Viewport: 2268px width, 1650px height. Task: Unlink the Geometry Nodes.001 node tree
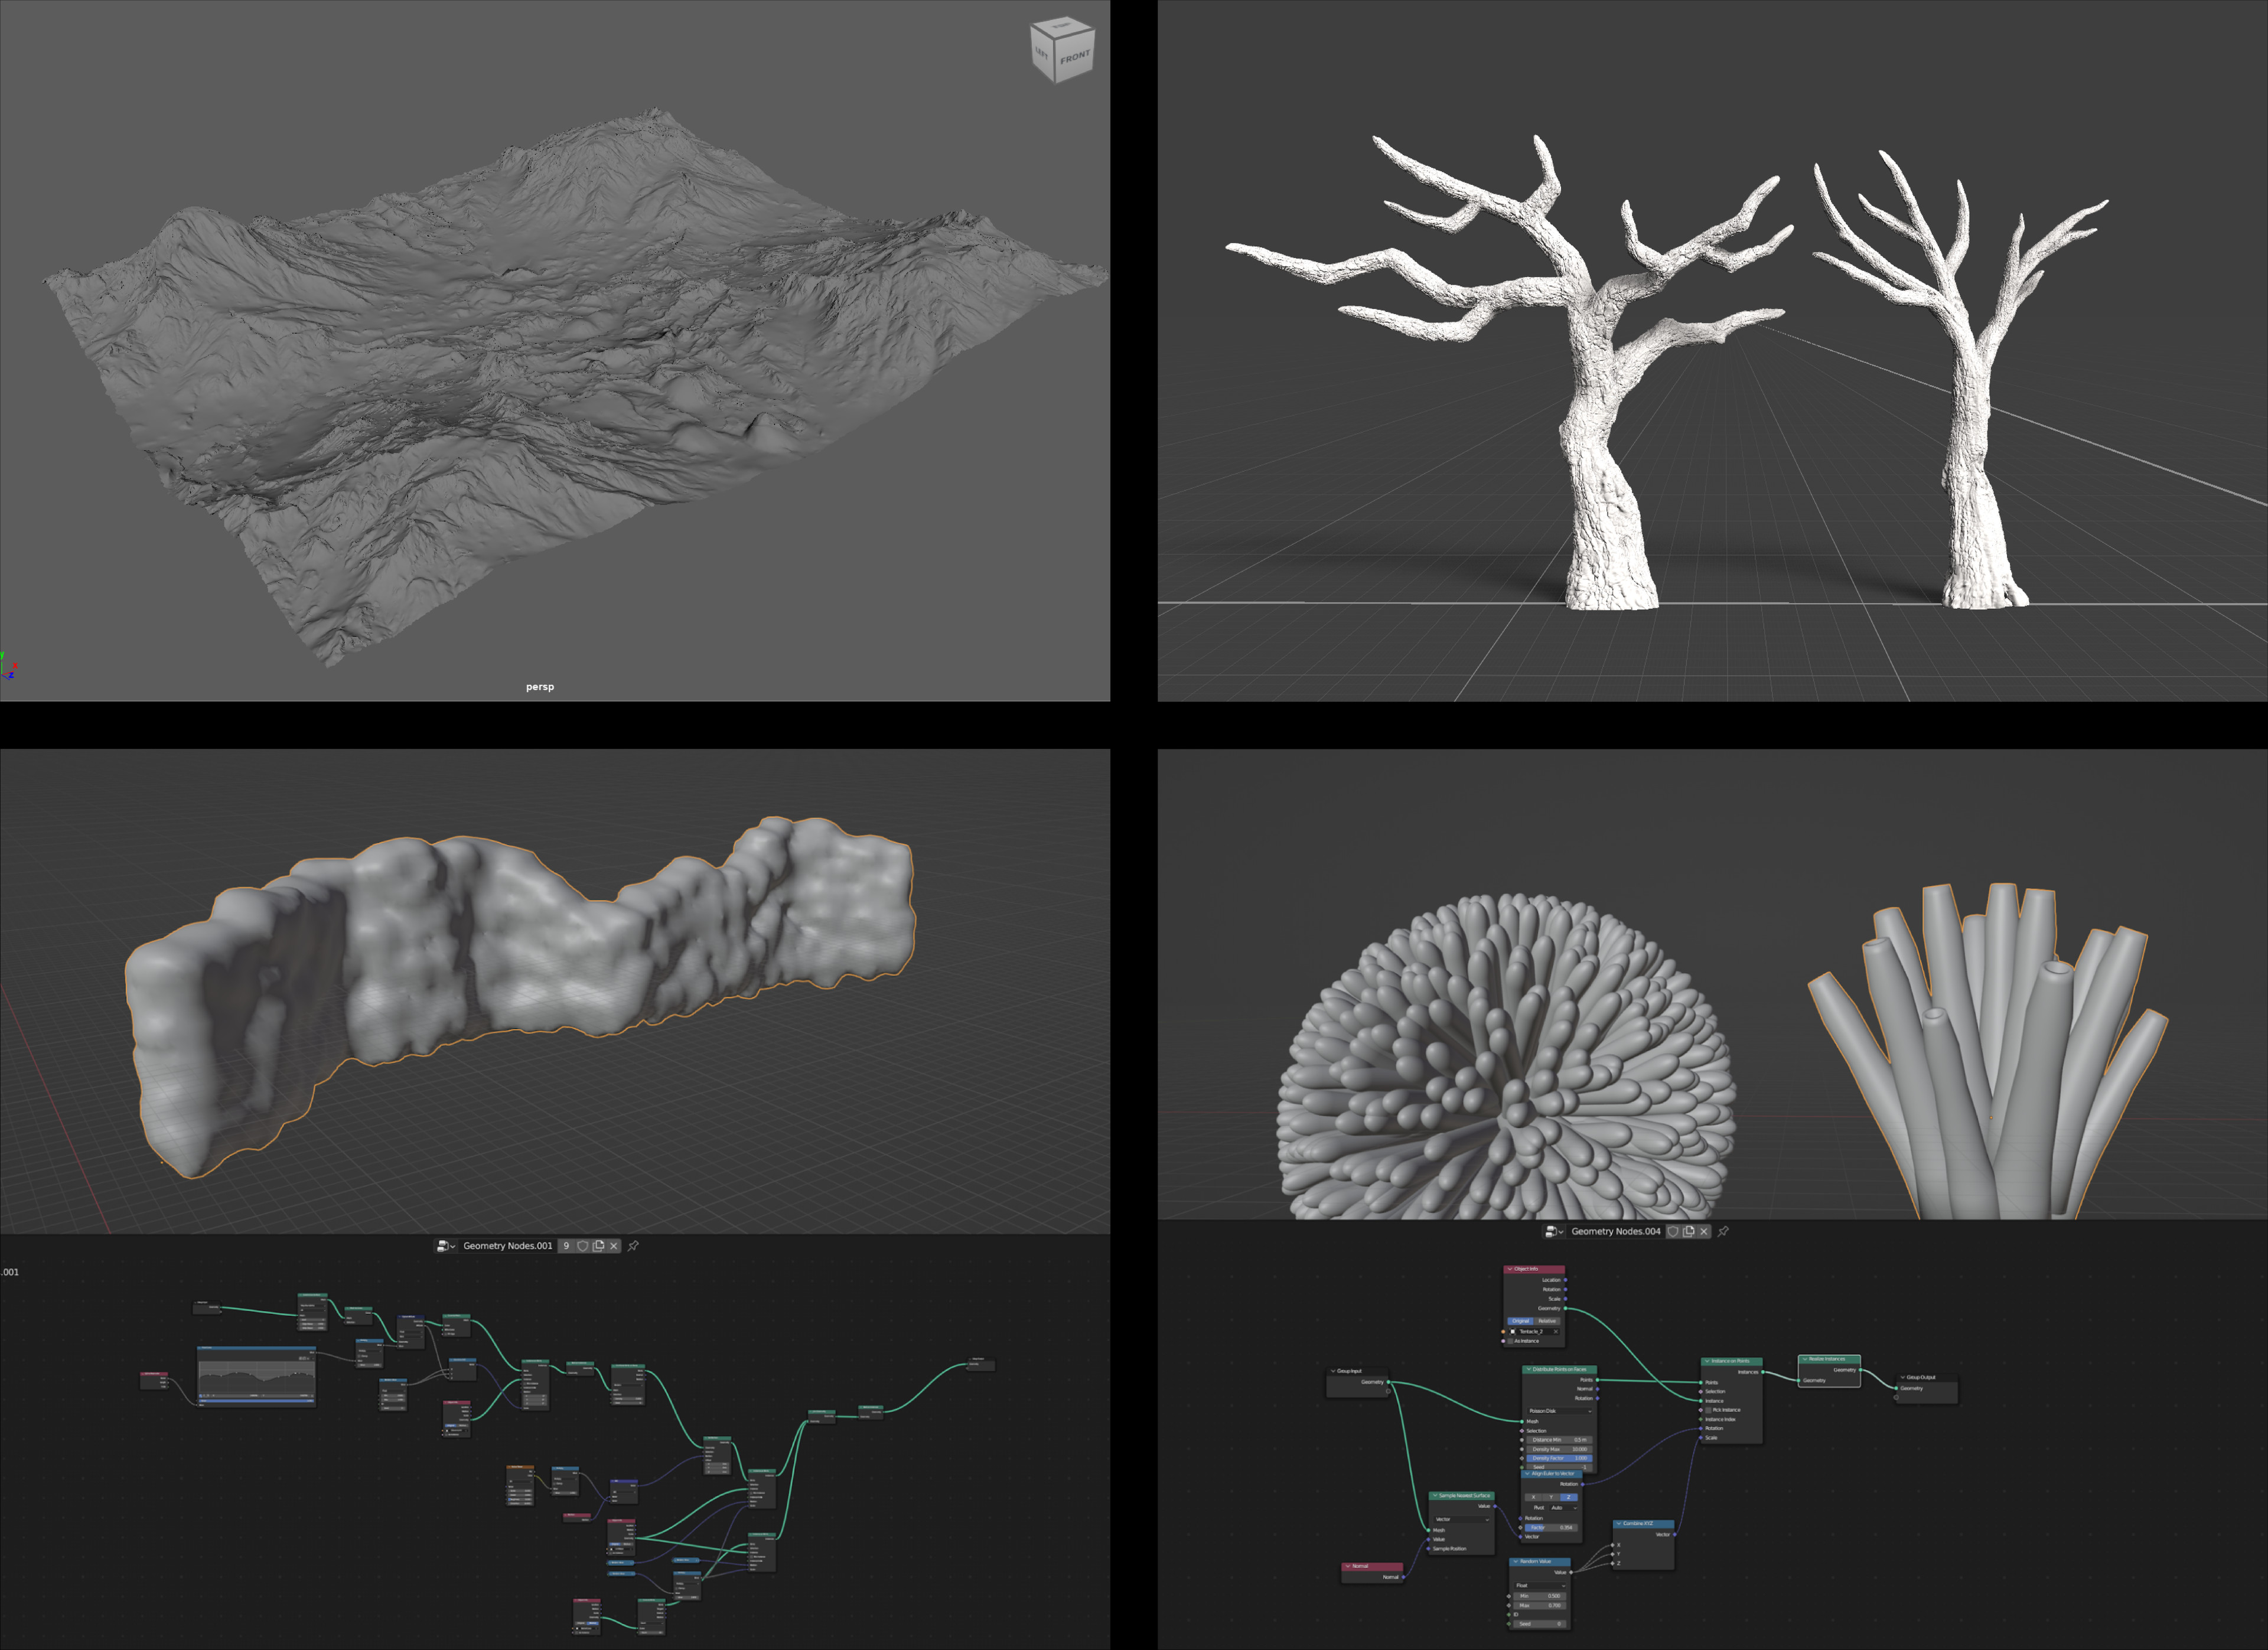coord(614,1246)
